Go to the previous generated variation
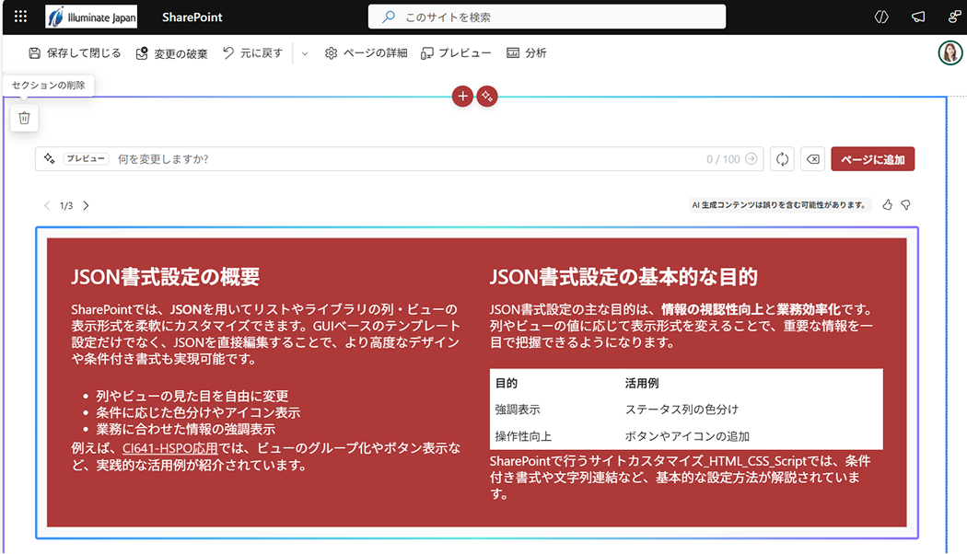This screenshot has height=554, width=967. coord(48,206)
